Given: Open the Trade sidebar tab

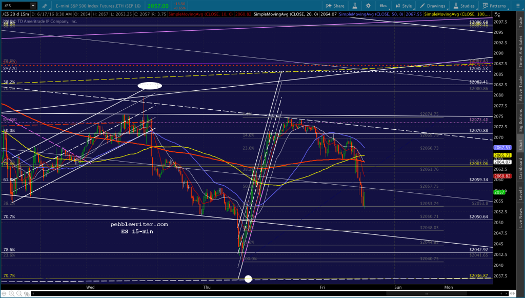Looking at the screenshot, I should [x=521, y=22].
